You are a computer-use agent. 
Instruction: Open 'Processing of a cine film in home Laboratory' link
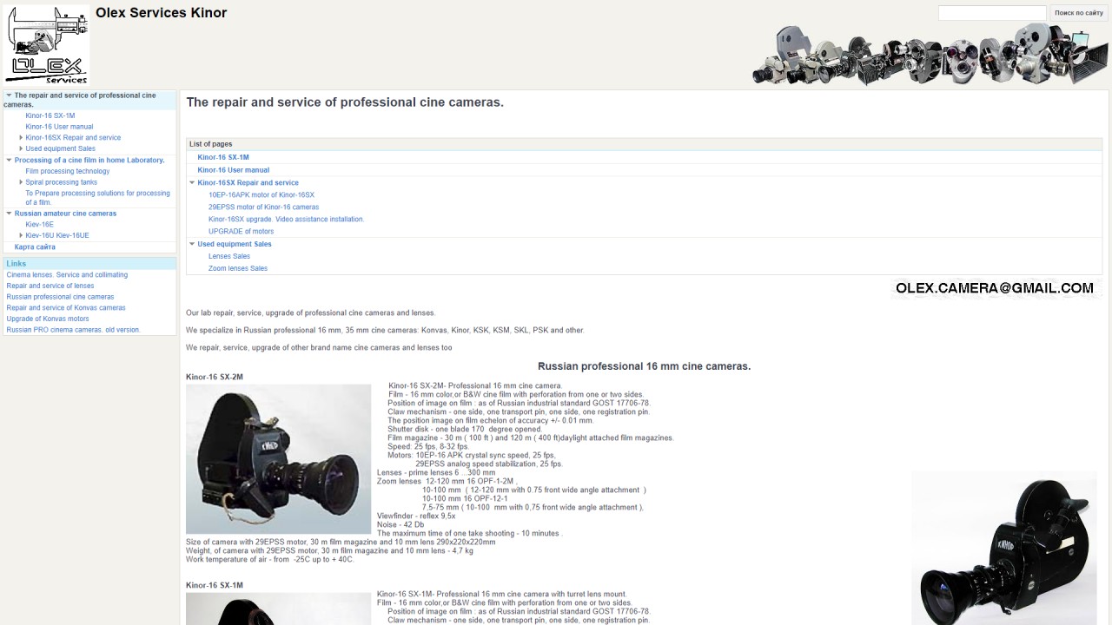[x=89, y=161]
